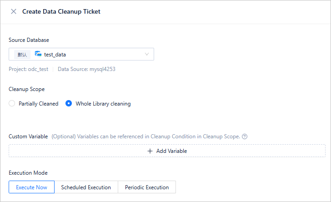Switch to Execute Now mode
This screenshot has height=202, width=331.
click(x=31, y=187)
